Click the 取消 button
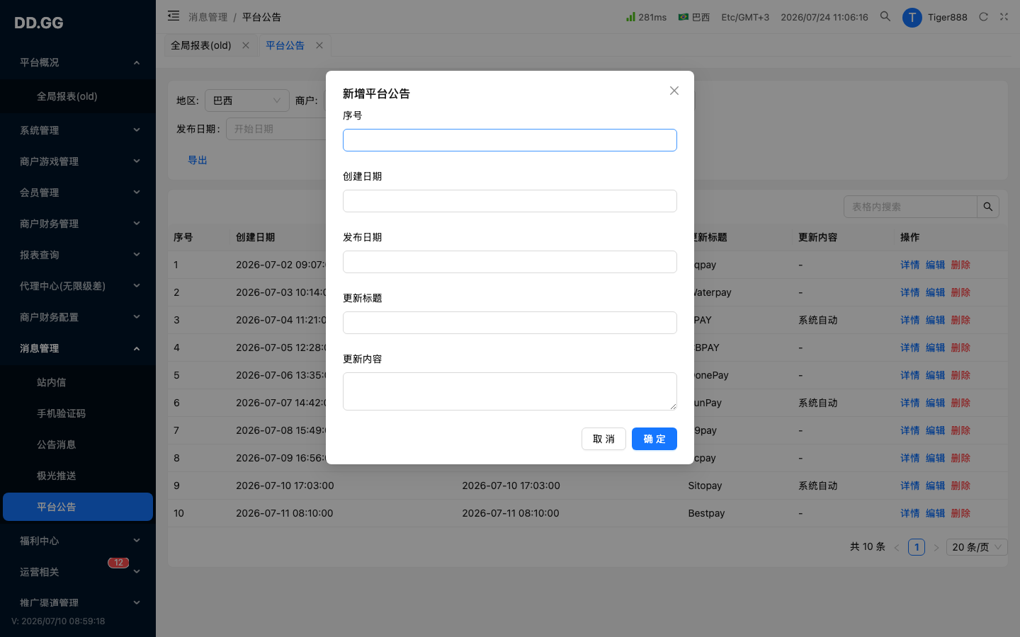Image resolution: width=1020 pixels, height=637 pixels. (x=603, y=439)
